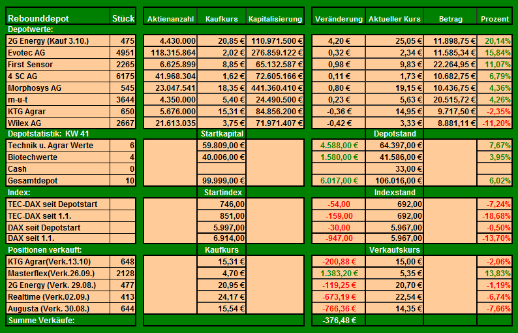Click Masterflex quantity 2128

123,274
